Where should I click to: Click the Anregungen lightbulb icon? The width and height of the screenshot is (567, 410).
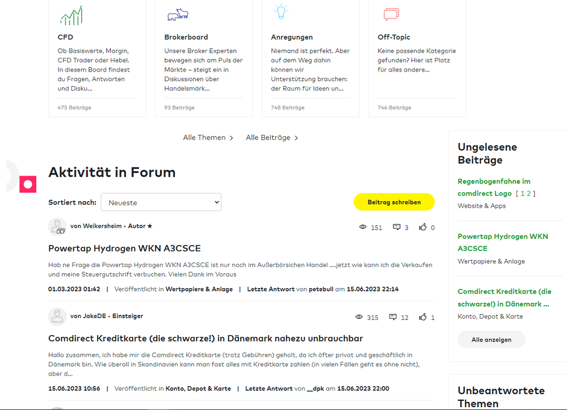(281, 12)
